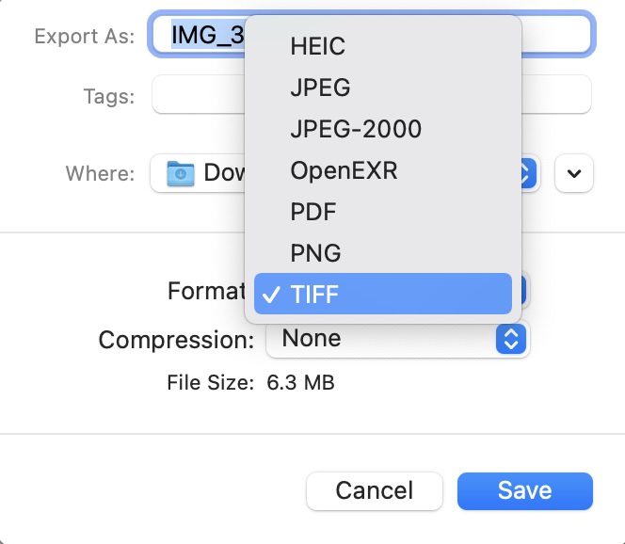This screenshot has width=625, height=544.
Task: Click the File Size 6.3 MB text
Action: [250, 382]
